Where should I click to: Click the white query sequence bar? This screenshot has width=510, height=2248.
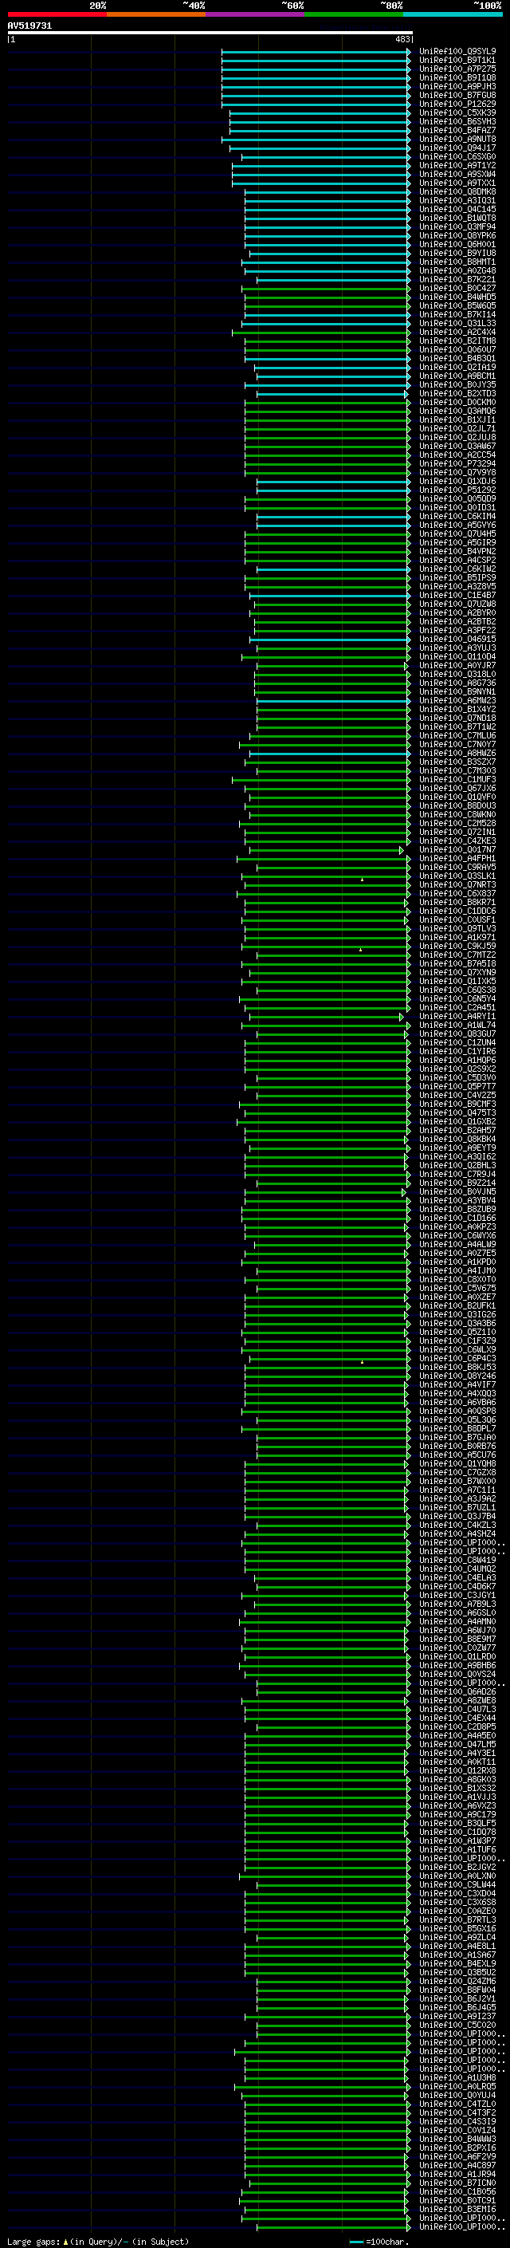coord(210,33)
